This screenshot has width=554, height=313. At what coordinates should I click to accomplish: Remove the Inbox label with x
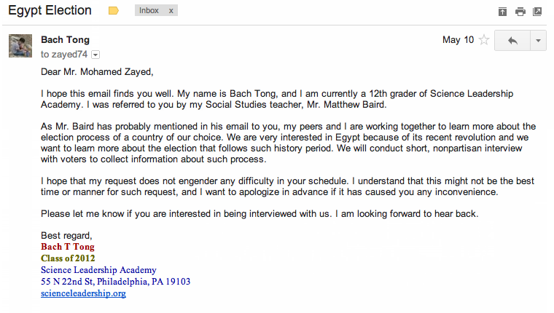click(x=171, y=11)
